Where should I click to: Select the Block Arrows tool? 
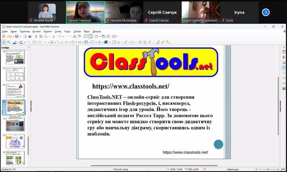coord(79,43)
